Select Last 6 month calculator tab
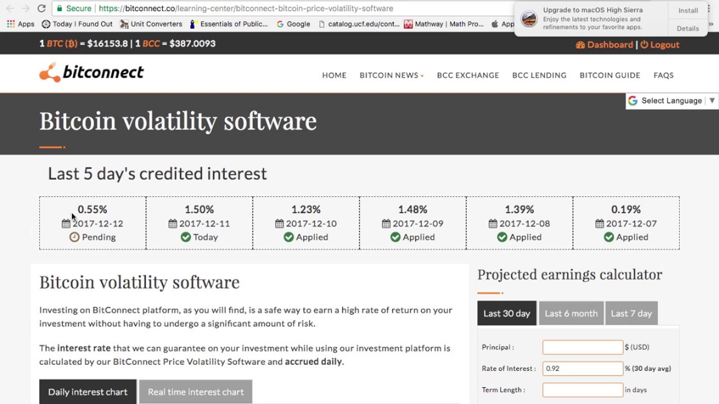 [571, 313]
